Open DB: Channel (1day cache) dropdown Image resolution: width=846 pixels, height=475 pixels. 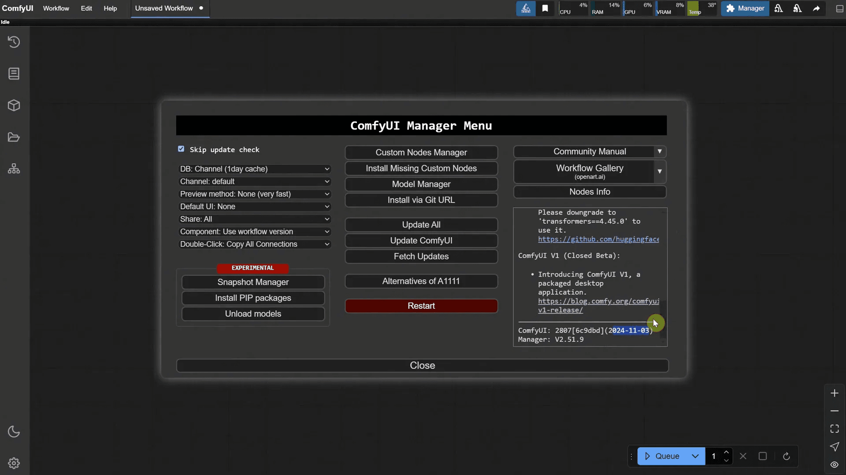coord(255,169)
